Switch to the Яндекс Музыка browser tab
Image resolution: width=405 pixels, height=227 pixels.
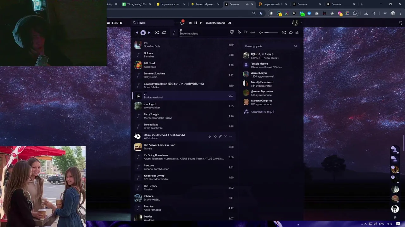(x=204, y=4)
